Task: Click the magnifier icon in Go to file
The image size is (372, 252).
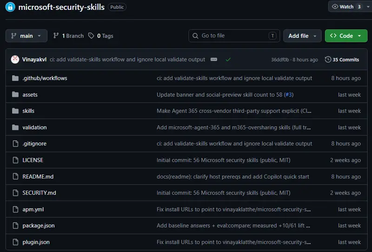Action: 195,36
